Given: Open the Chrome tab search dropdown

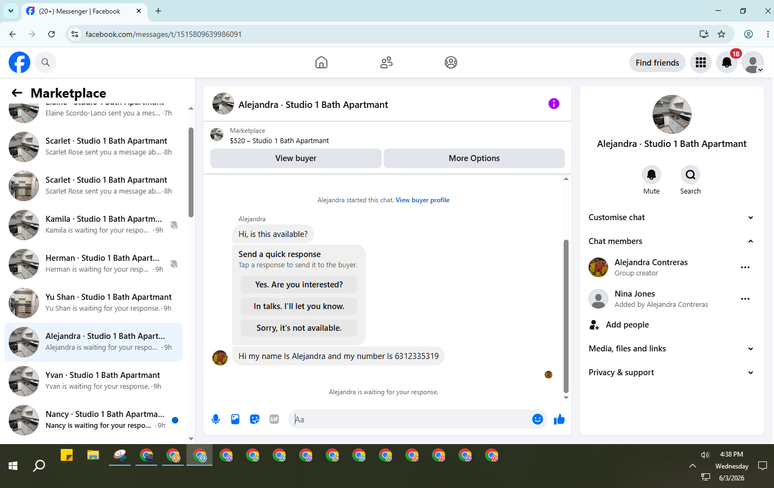Looking at the screenshot, I should pyautogui.click(x=10, y=11).
